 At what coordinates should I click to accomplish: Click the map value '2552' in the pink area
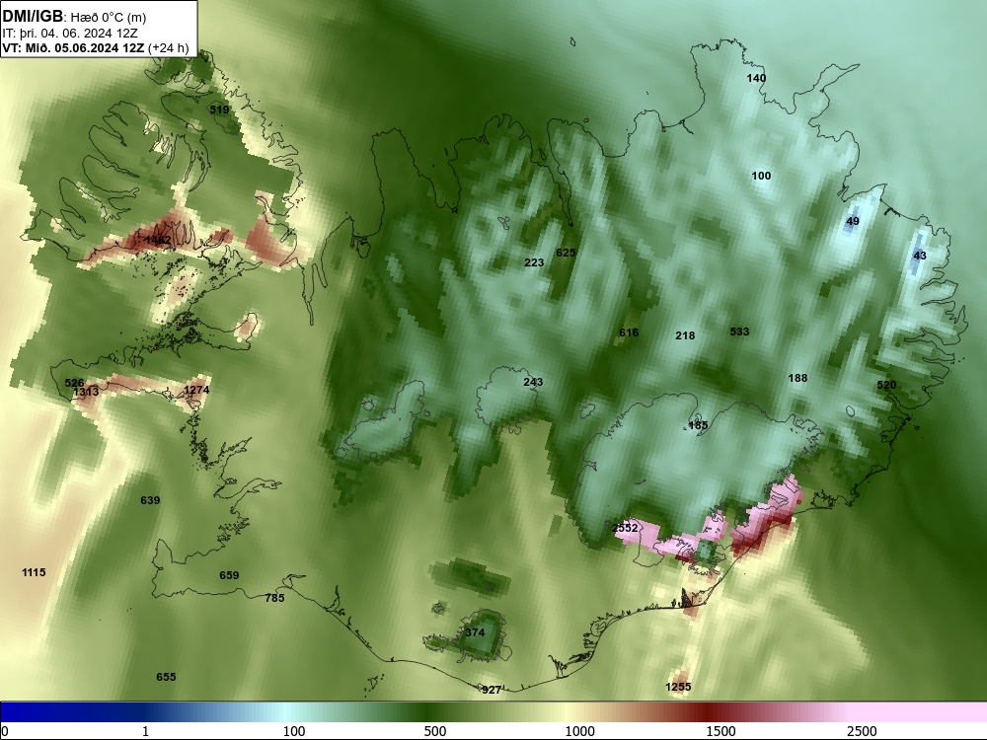point(625,527)
